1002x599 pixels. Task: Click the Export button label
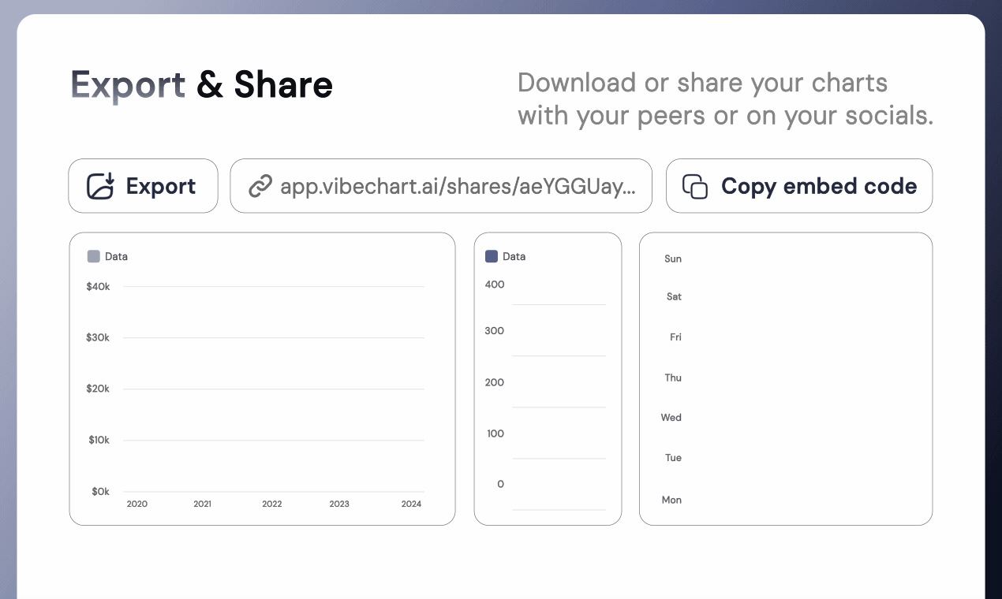161,186
